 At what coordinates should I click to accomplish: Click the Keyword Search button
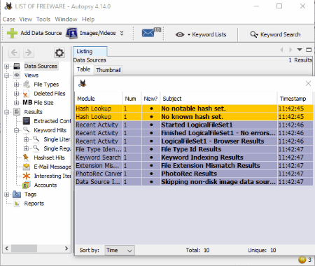(x=275, y=34)
